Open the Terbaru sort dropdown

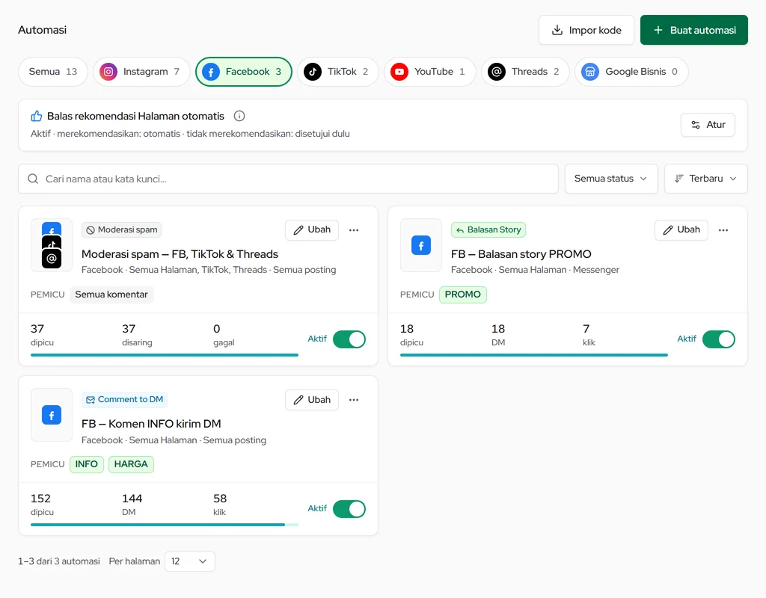tap(706, 179)
